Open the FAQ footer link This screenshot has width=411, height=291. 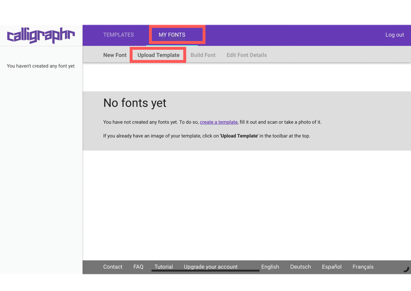click(x=138, y=267)
